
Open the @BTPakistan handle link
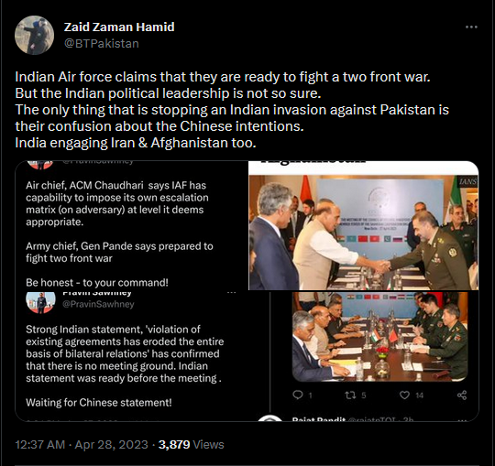click(102, 44)
